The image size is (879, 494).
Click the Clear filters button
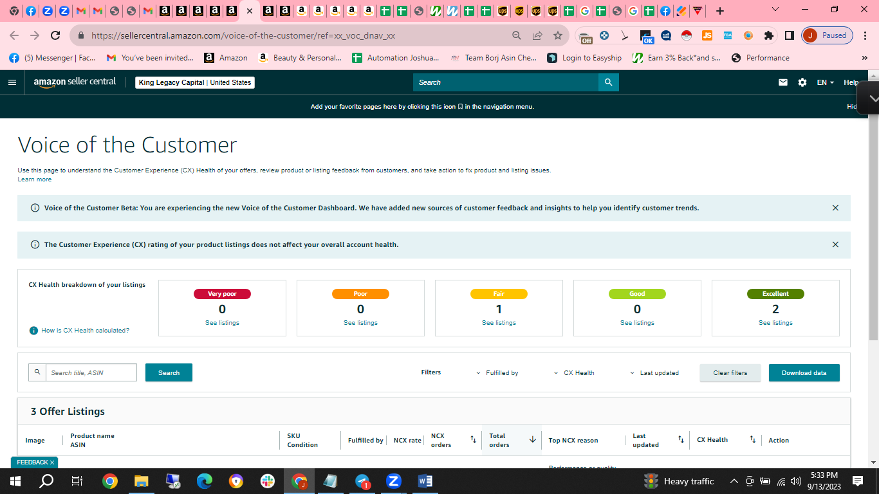point(730,372)
